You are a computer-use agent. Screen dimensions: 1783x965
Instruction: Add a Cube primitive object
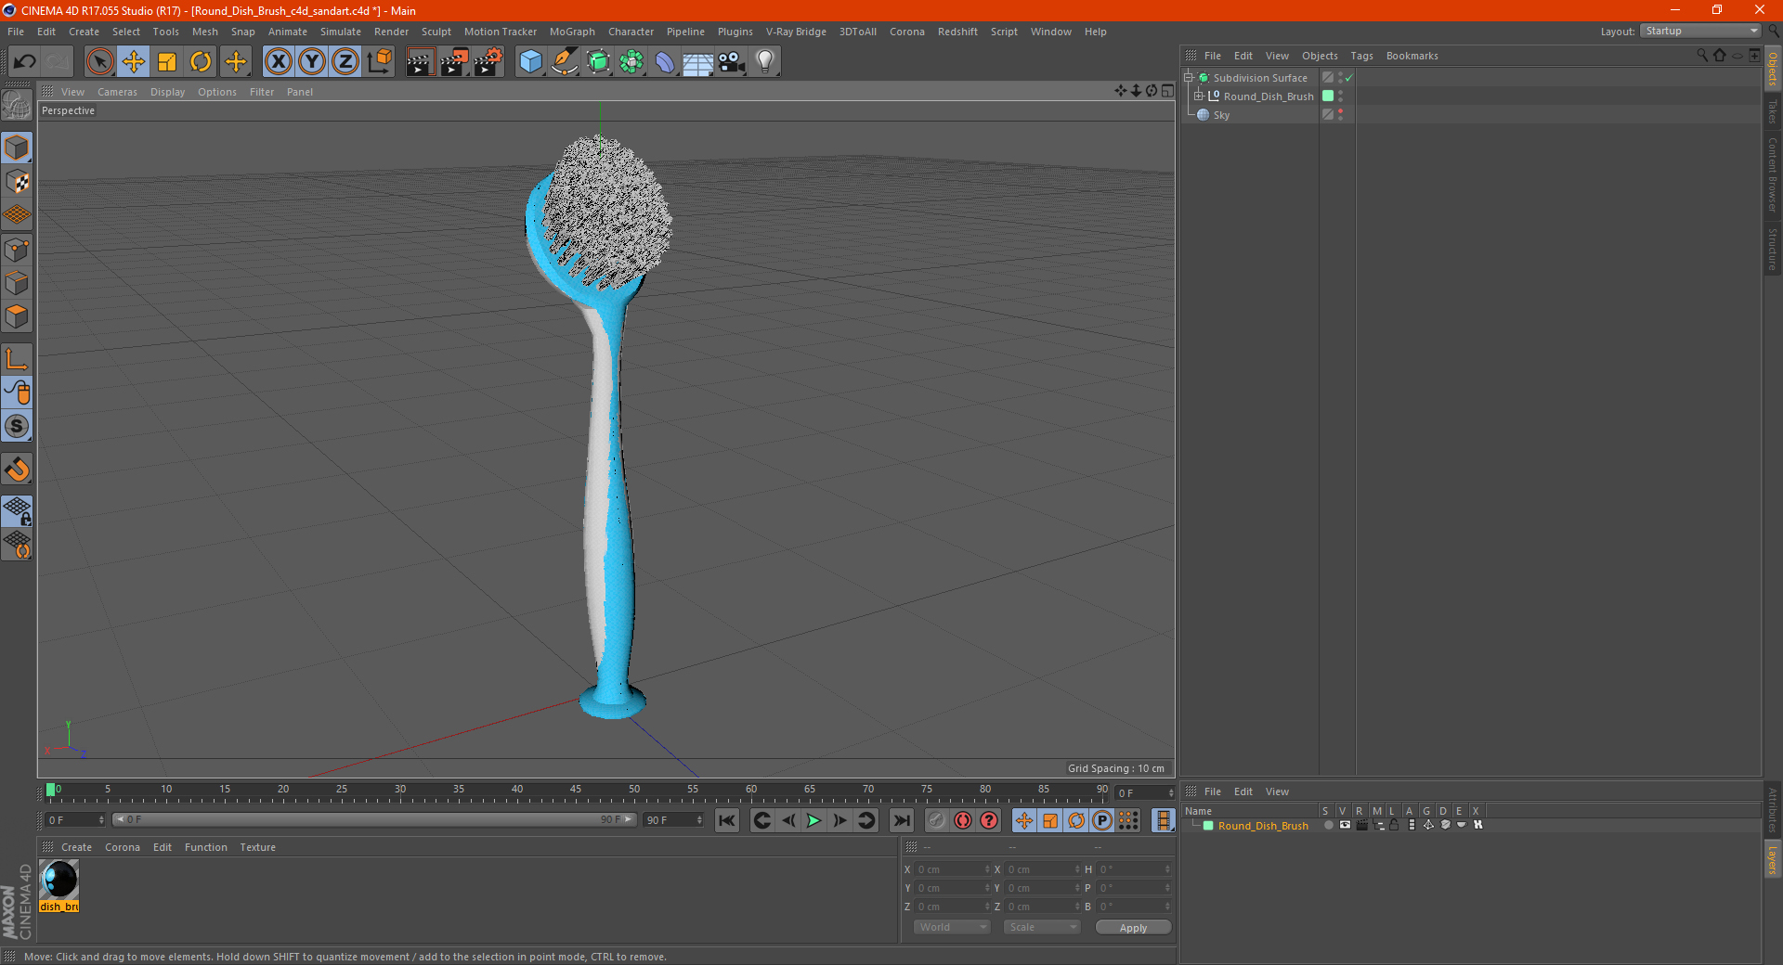[530, 62]
